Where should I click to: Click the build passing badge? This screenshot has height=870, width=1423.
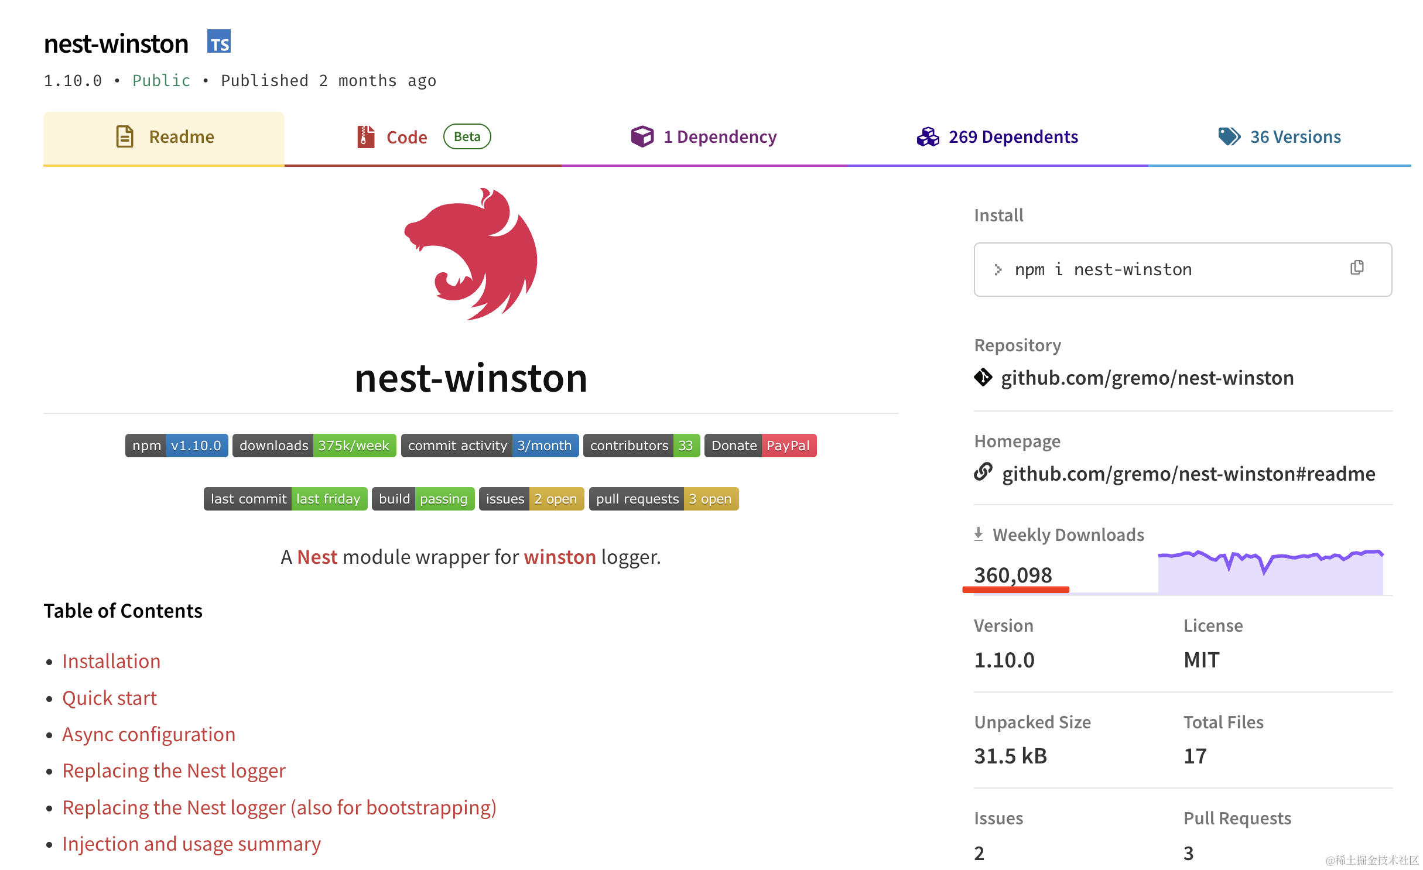click(x=423, y=499)
